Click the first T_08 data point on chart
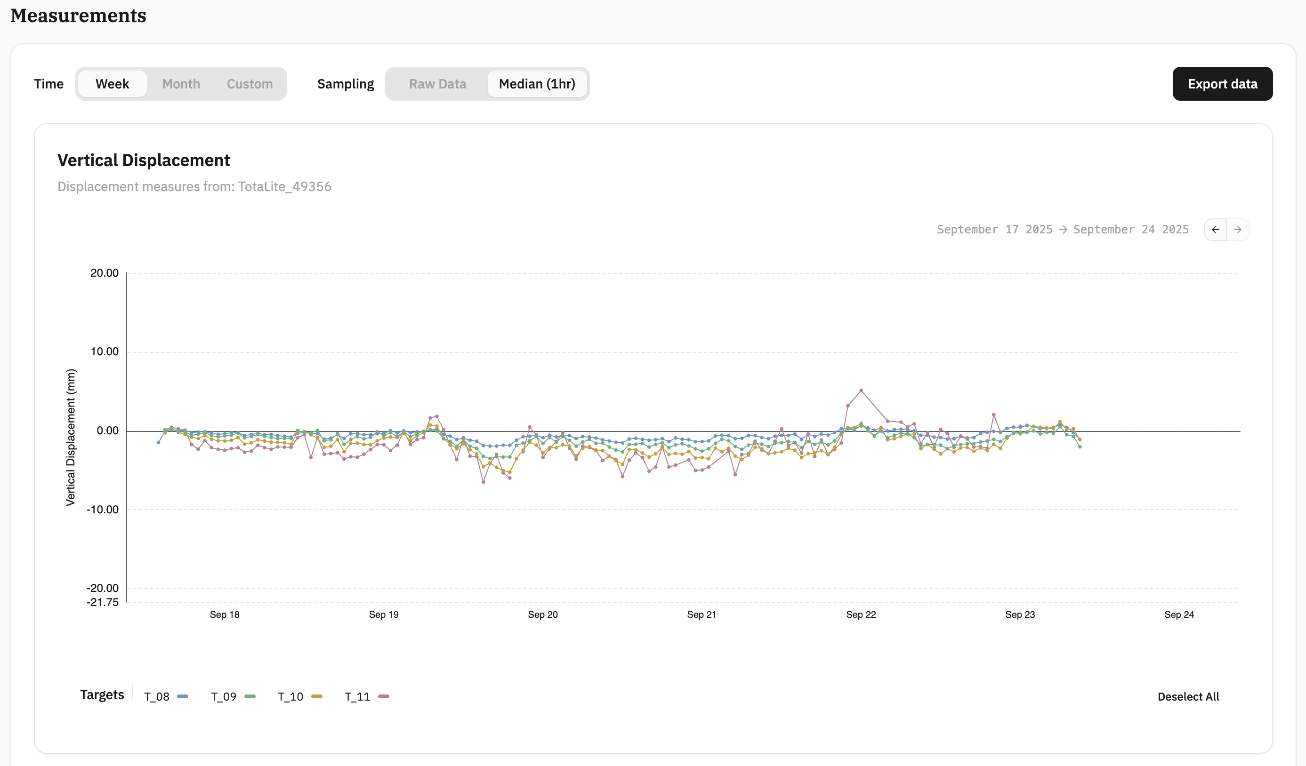 coord(159,442)
